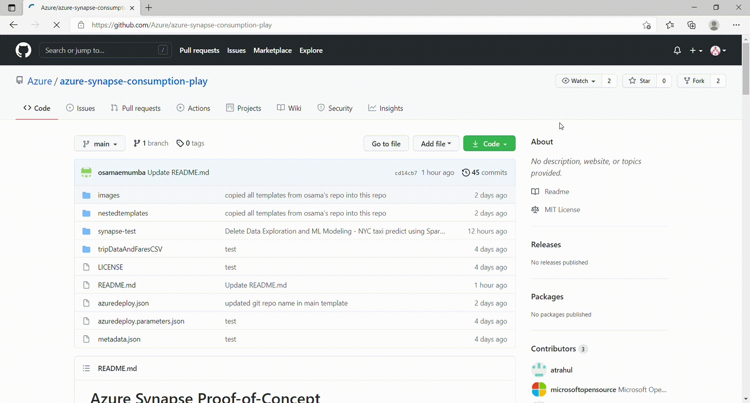Click the commit hash cd14cb7
The image size is (750, 403).
point(406,173)
